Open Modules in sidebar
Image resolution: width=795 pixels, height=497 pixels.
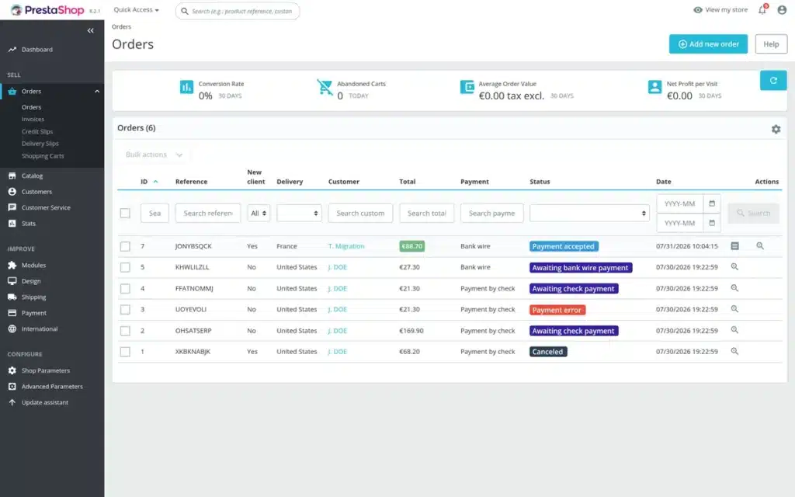(x=33, y=266)
